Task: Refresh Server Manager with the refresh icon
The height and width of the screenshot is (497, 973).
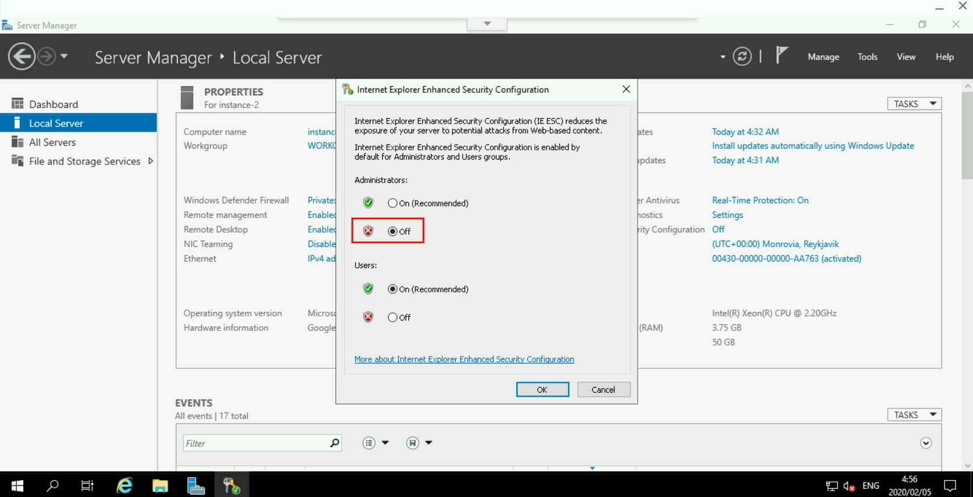Action: coord(742,57)
